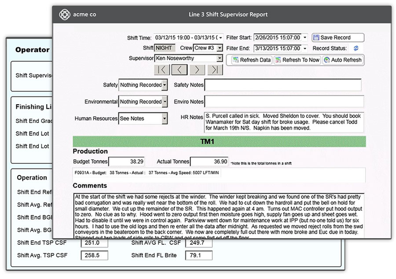Jump to the last record arrow
This screenshot has width=396, height=279.
tap(215, 70)
